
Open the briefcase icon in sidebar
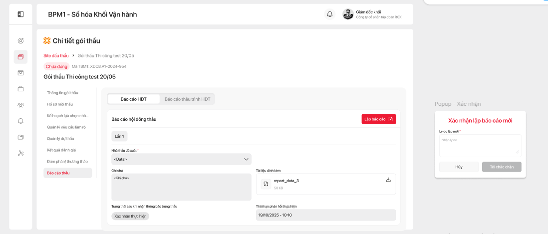pyautogui.click(x=20, y=89)
